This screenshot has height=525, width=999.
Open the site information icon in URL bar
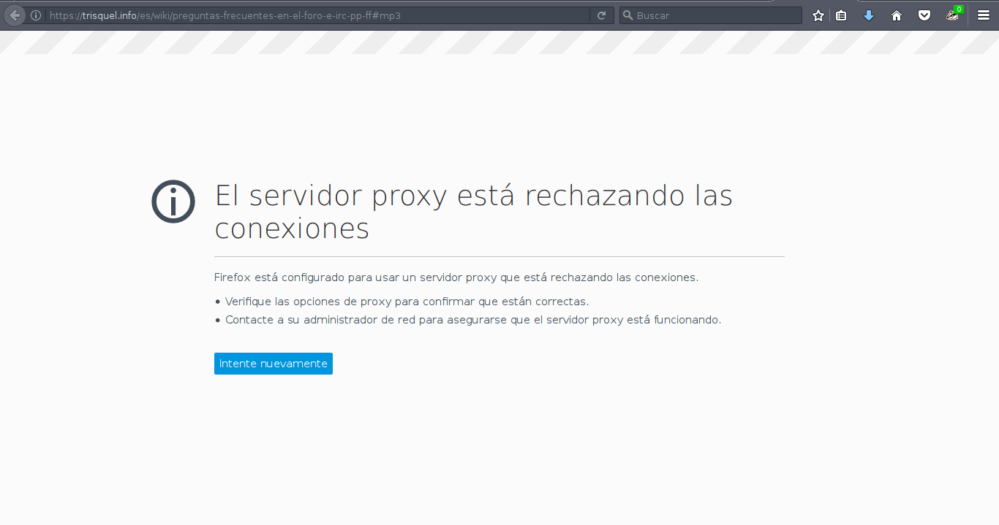pos(35,15)
